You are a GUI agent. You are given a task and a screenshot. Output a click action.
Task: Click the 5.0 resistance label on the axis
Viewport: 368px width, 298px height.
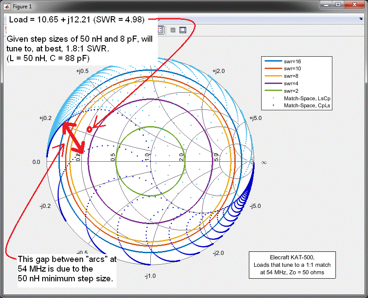[x=216, y=157]
